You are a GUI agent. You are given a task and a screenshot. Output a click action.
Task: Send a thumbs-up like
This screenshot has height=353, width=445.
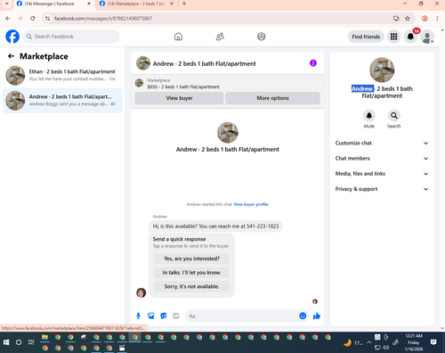pyautogui.click(x=317, y=316)
